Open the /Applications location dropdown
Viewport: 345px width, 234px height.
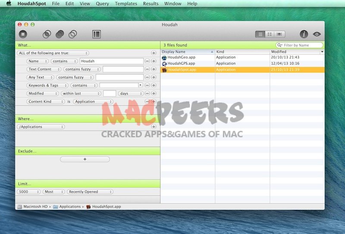[x=41, y=126]
